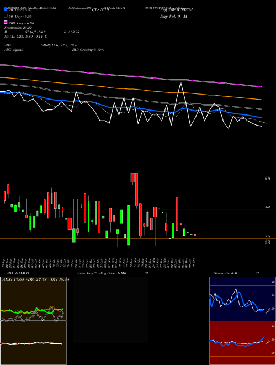Viewport: 276px width, 365px height.
Task: Click the 'Stochastics: 24.22' reading
Action: click(18, 28)
